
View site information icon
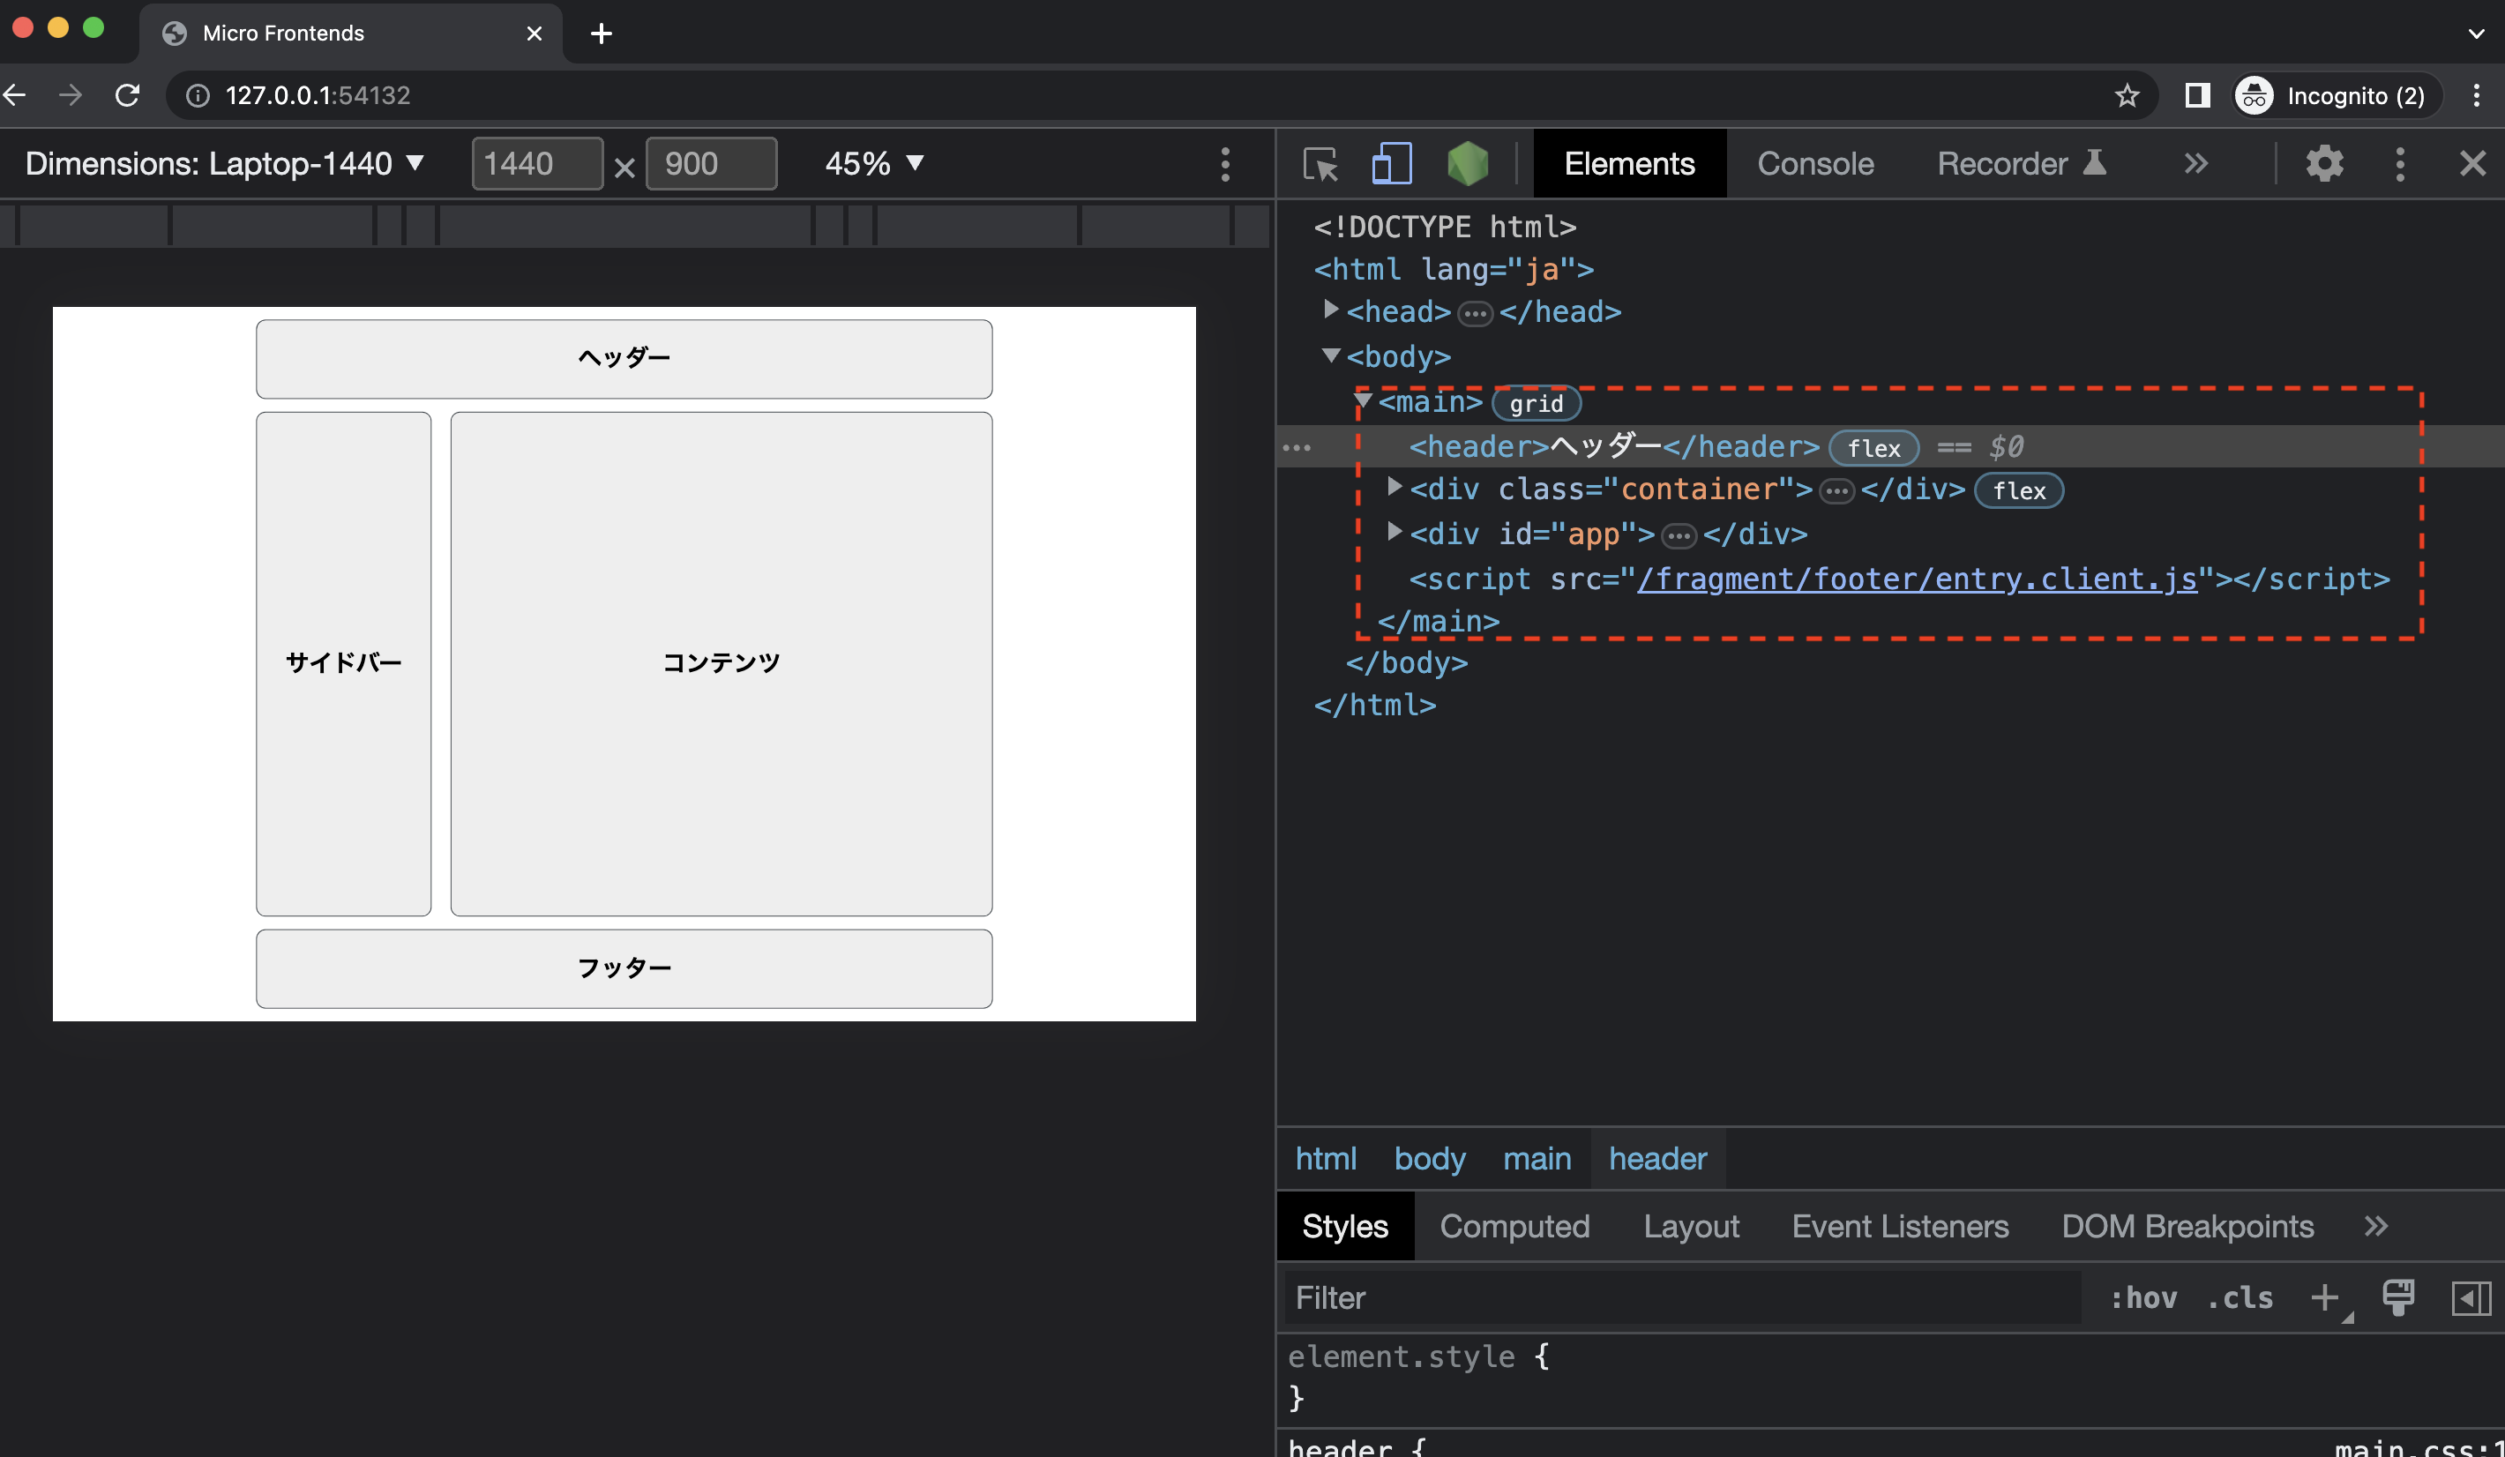click(198, 95)
